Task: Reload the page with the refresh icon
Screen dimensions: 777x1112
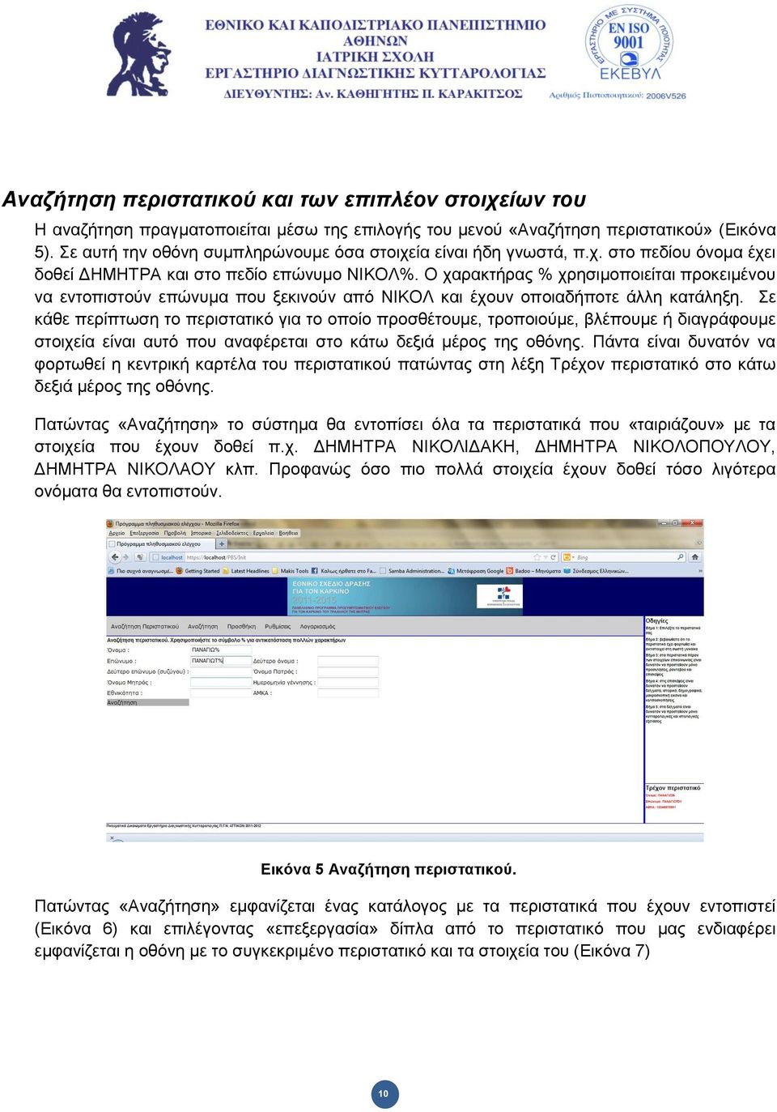Action: [553, 557]
